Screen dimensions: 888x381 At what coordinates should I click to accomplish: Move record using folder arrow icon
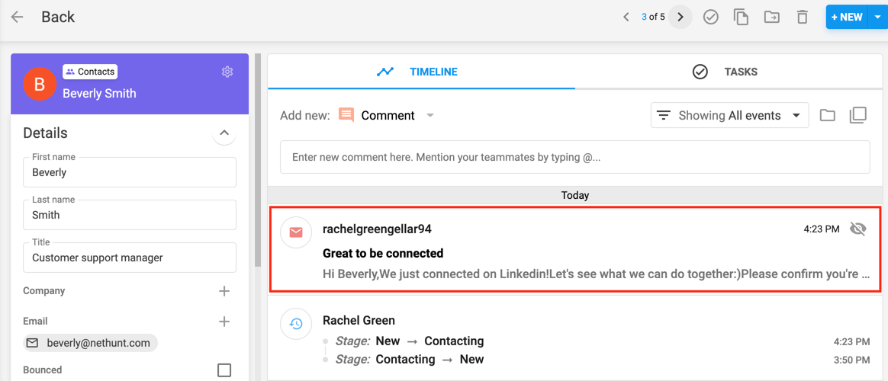tap(771, 17)
